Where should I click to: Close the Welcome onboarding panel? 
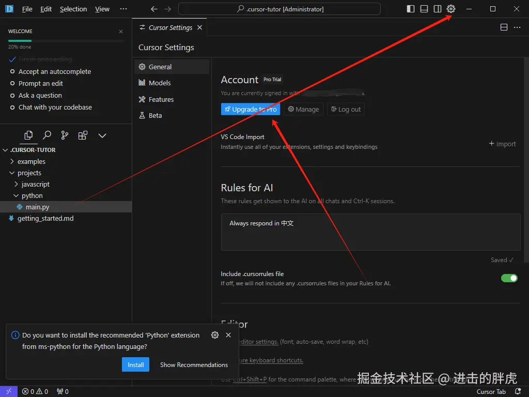[x=121, y=32]
